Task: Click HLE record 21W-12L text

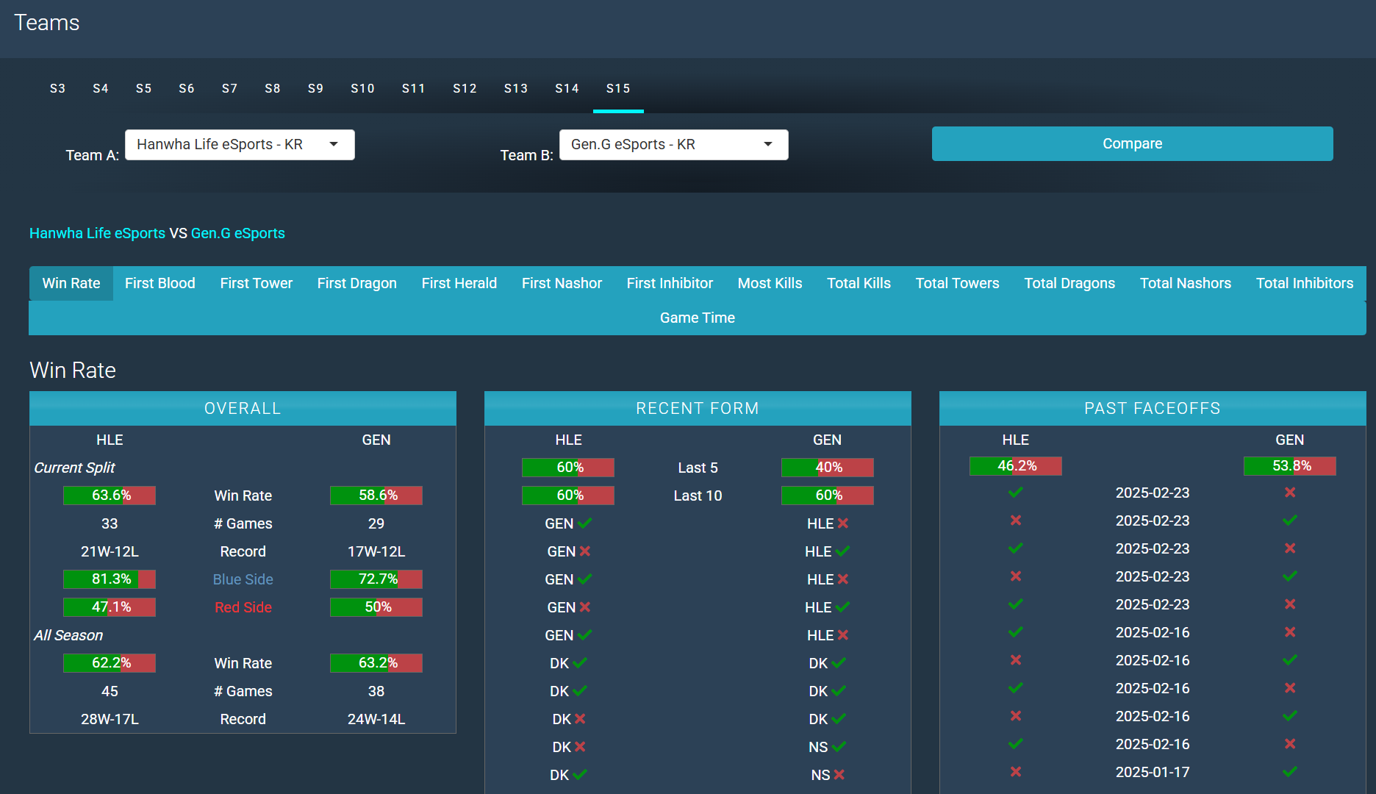Action: click(x=110, y=551)
